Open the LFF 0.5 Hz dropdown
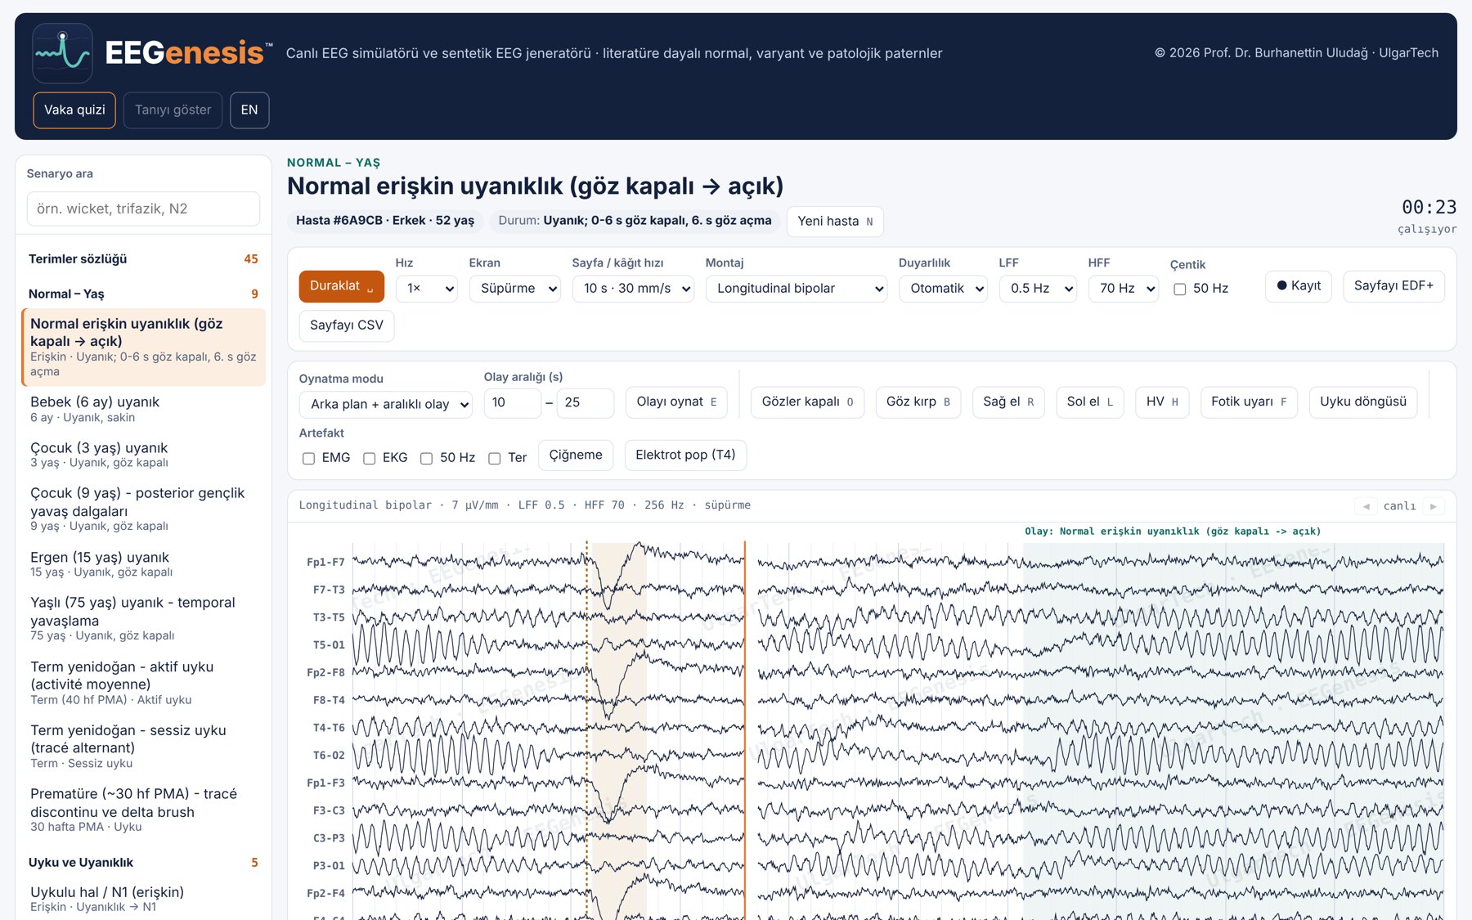The height and width of the screenshot is (920, 1472). point(1038,289)
